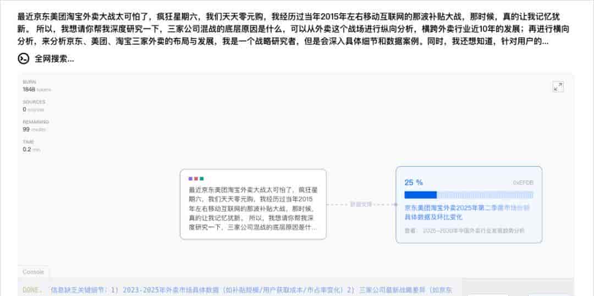
Task: Click the 0xEFDB node identifier
Action: tap(523, 183)
